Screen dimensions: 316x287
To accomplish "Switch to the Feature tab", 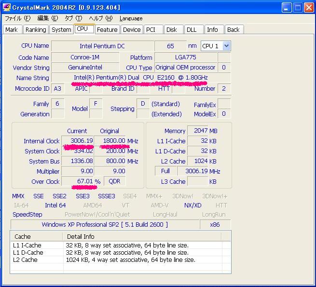I will [107, 29].
